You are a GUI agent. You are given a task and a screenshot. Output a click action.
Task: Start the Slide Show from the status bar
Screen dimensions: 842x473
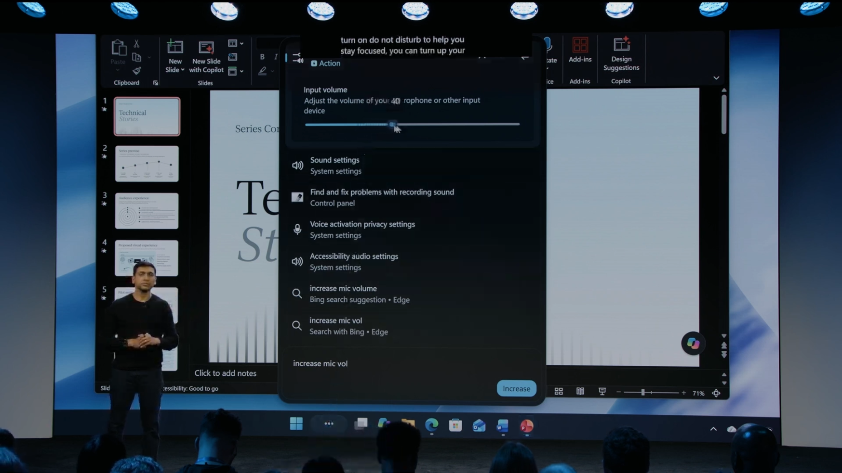coord(602,392)
